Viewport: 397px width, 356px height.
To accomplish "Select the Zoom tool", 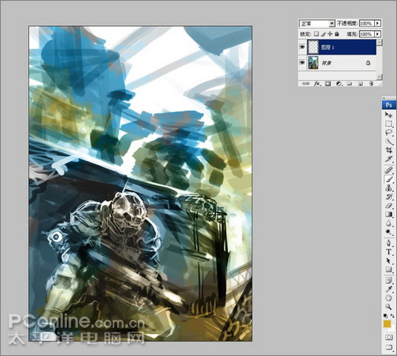I will pyautogui.click(x=389, y=307).
